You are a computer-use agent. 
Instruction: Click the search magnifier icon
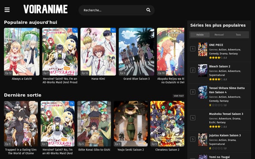coord(148,10)
